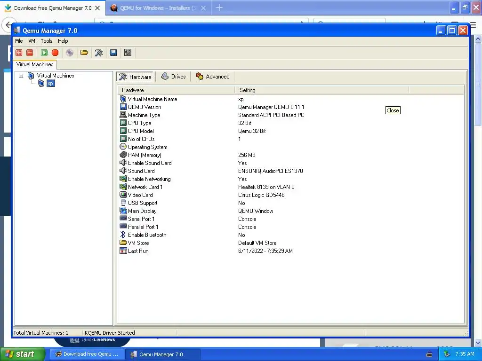The height and width of the screenshot is (361, 482).
Task: Click the Video Card monitor icon
Action: 123,195
